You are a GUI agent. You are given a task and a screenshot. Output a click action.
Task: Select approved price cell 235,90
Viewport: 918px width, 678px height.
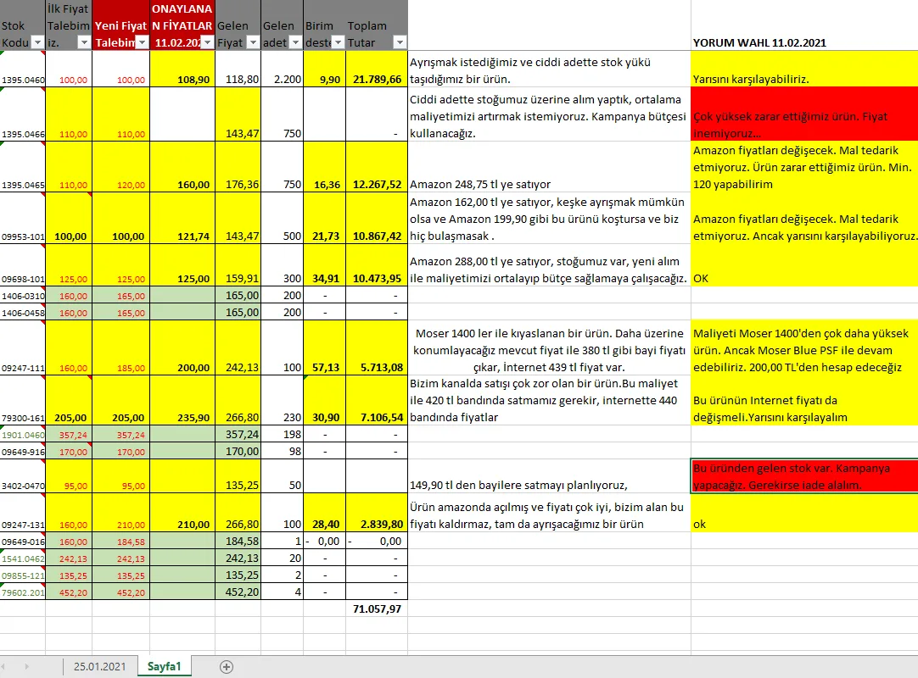click(x=182, y=400)
